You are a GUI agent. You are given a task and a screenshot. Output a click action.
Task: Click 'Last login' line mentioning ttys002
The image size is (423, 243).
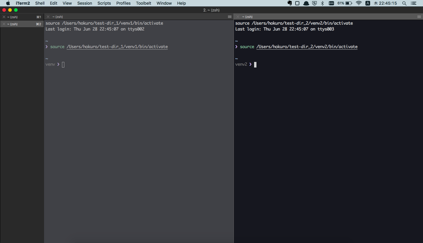95,29
